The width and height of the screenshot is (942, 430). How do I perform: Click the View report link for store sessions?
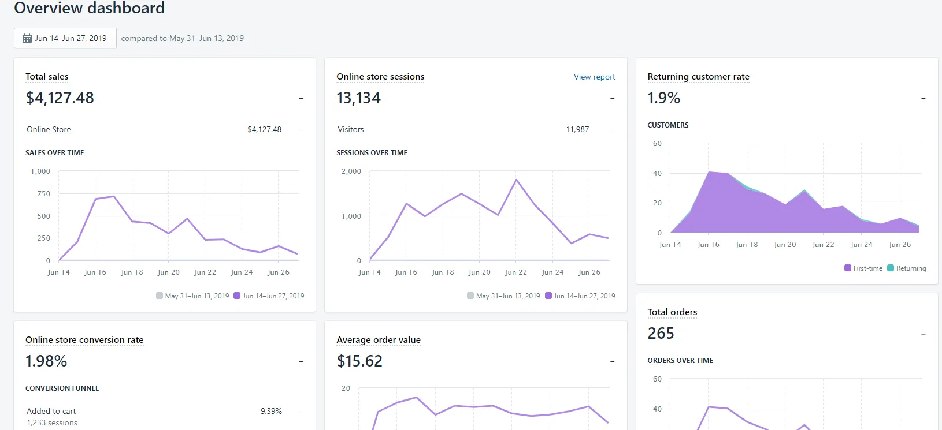pyautogui.click(x=594, y=77)
